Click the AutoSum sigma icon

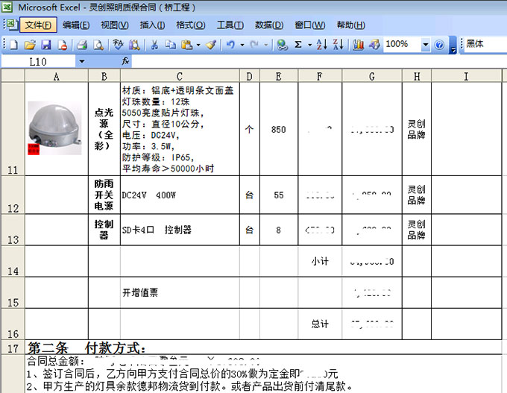pyautogui.click(x=298, y=45)
